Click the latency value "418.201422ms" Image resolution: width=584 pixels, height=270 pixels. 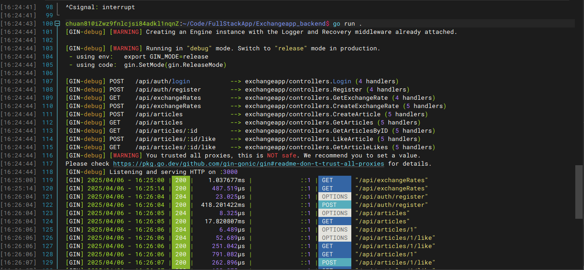point(223,205)
